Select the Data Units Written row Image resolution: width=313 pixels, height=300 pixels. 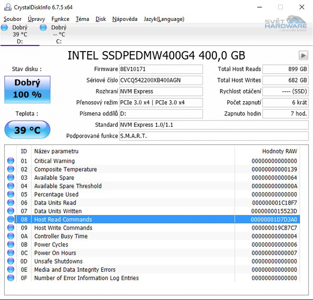coord(152,211)
